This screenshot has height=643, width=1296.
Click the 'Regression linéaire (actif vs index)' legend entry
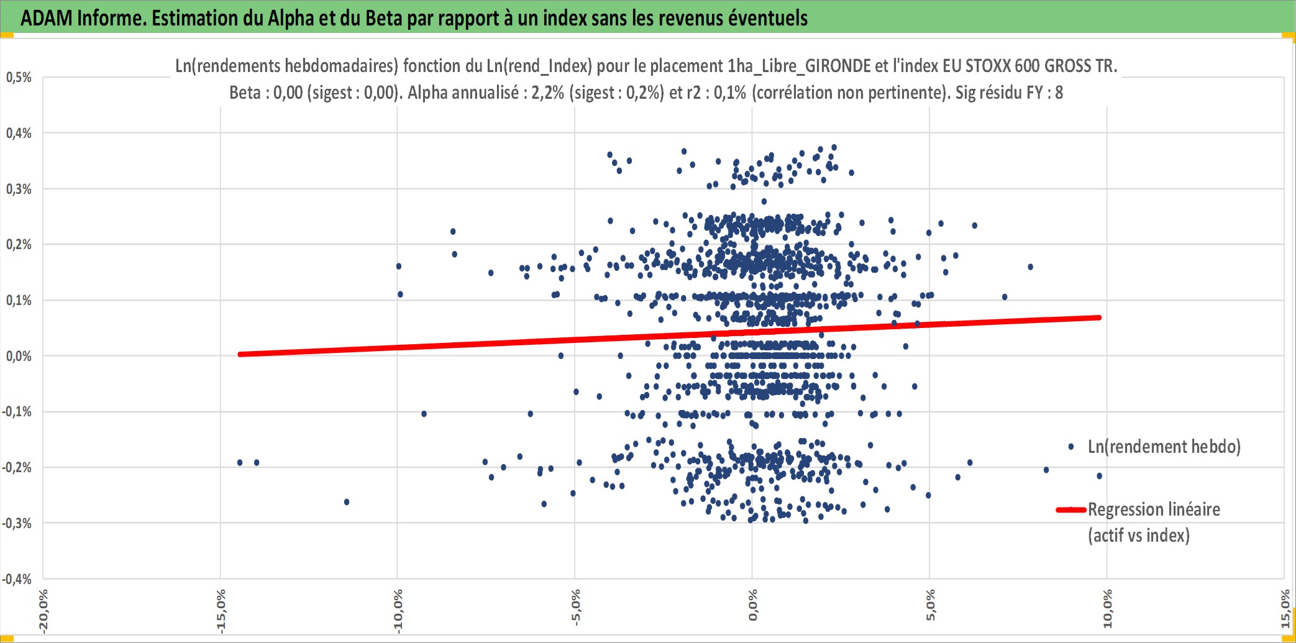(x=1138, y=522)
